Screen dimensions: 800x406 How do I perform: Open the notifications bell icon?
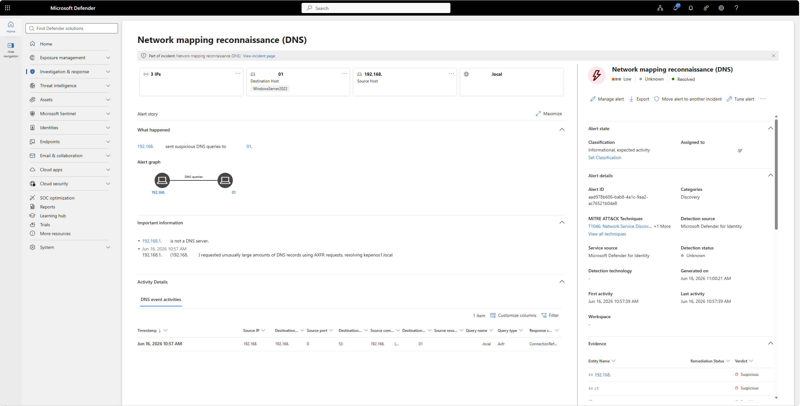pyautogui.click(x=691, y=8)
